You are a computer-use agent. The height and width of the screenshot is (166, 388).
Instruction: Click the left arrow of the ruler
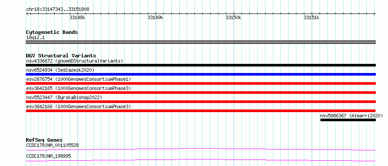[27, 14]
